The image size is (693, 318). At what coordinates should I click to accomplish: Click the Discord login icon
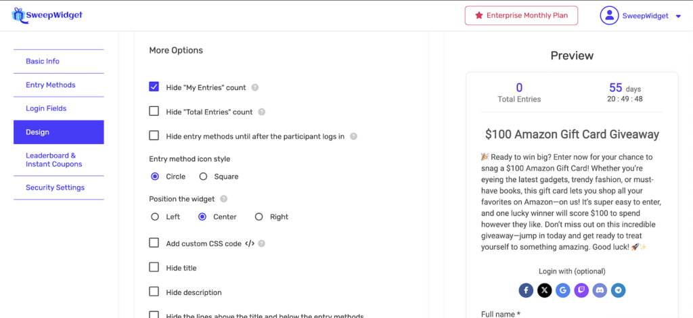599,290
